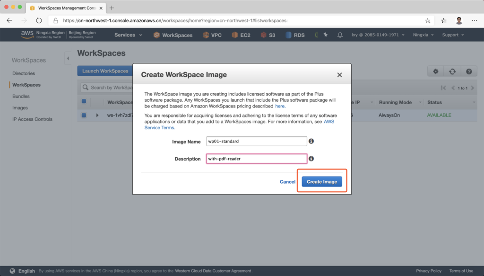This screenshot has width=484, height=276.
Task: Open the Support dropdown menu
Action: (x=453, y=35)
